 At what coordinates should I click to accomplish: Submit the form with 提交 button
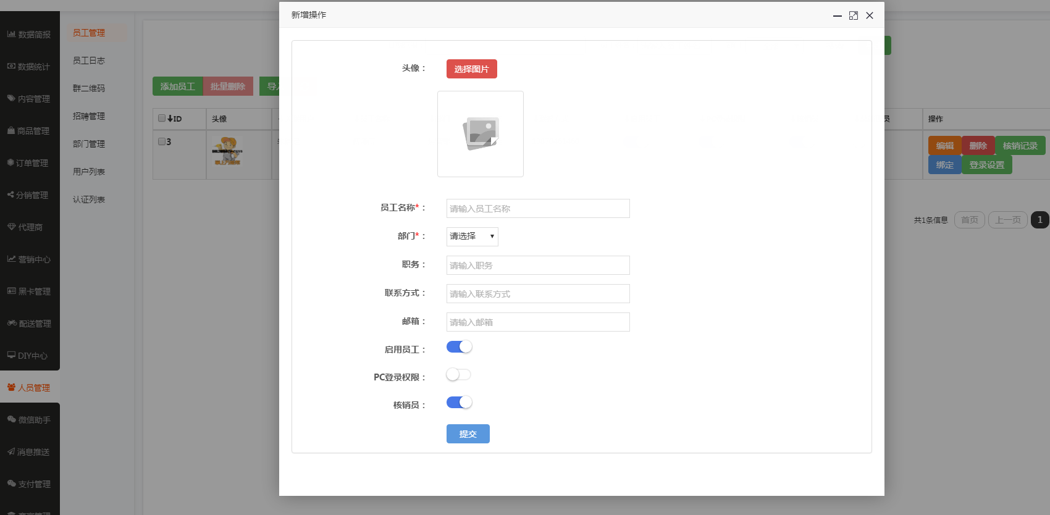pos(468,434)
